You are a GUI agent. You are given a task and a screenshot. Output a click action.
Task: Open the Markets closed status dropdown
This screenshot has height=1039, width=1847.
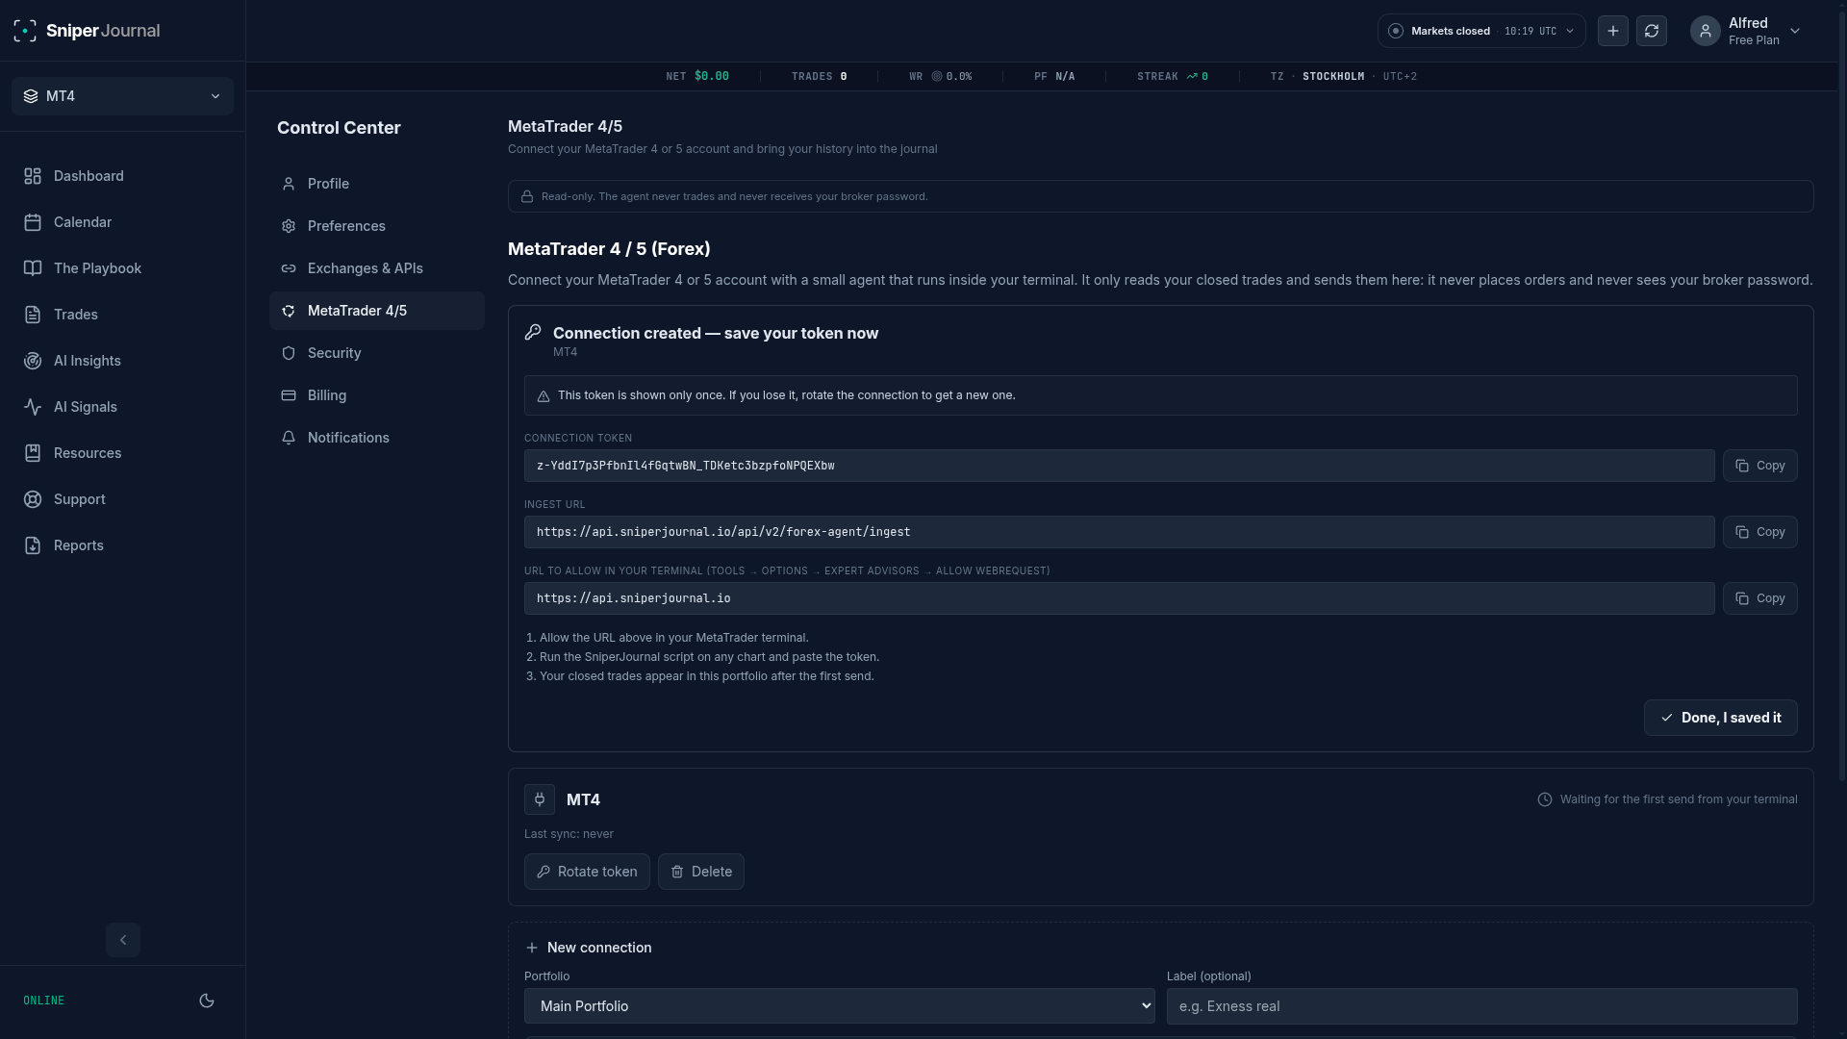[x=1481, y=31]
